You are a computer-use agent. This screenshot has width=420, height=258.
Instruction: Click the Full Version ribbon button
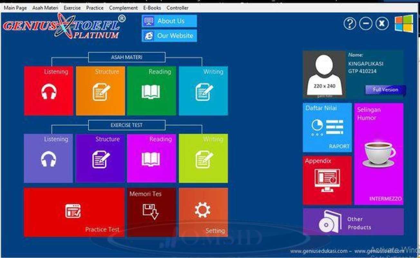[x=385, y=90]
